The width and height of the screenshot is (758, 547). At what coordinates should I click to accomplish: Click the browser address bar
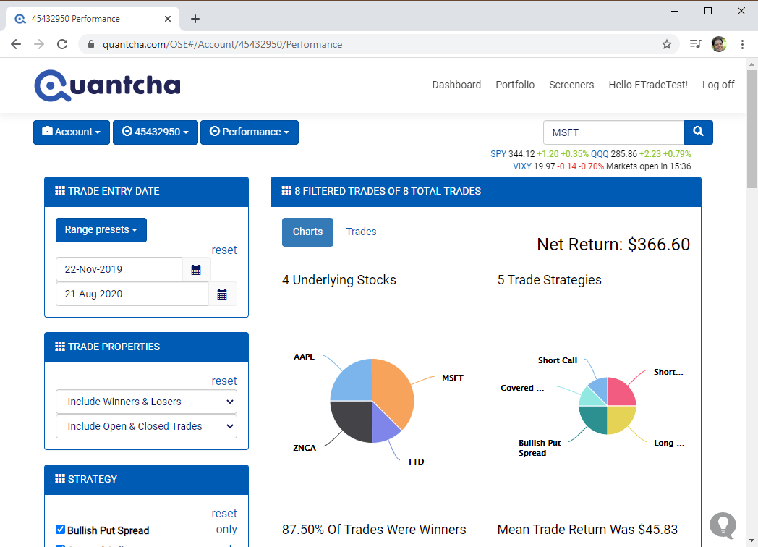tap(379, 44)
